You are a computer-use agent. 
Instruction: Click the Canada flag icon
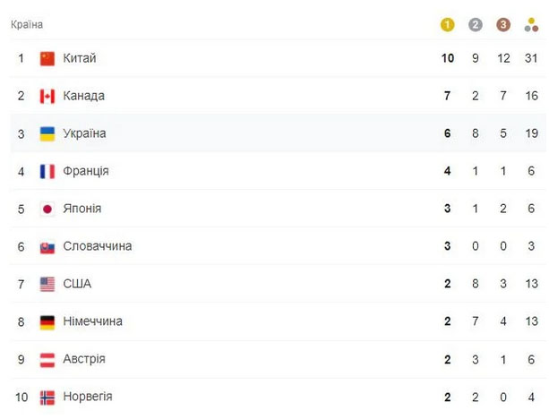47,97
